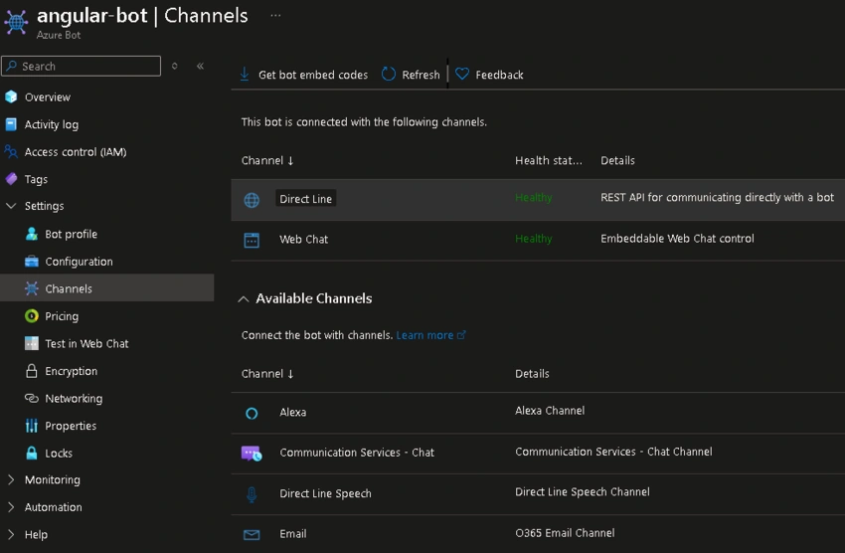The width and height of the screenshot is (845, 553).
Task: Expand the Help section
Action: click(x=11, y=535)
